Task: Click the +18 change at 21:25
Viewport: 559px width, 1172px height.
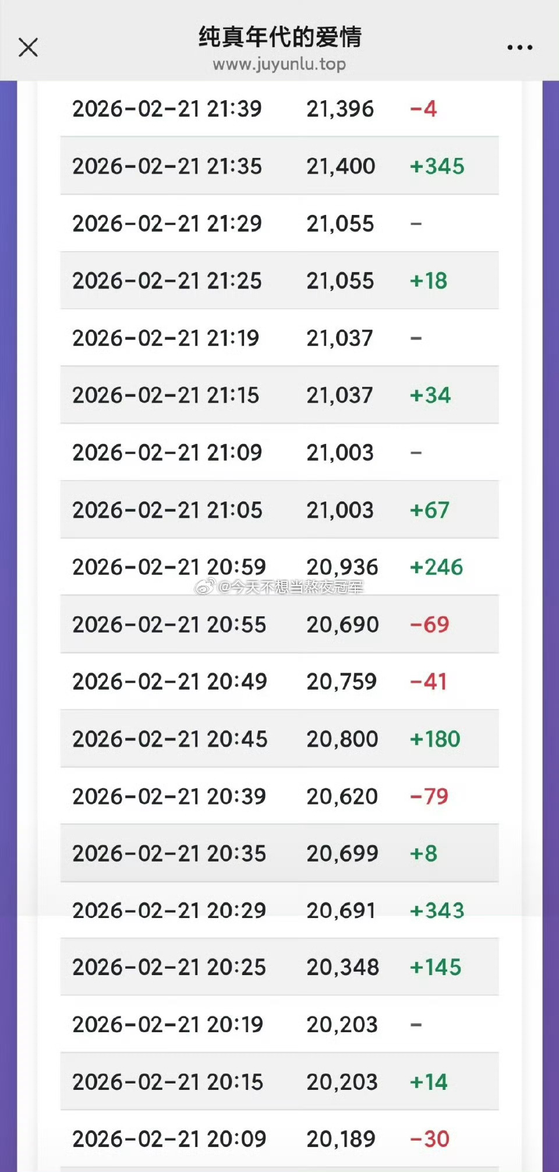Action: coord(429,281)
